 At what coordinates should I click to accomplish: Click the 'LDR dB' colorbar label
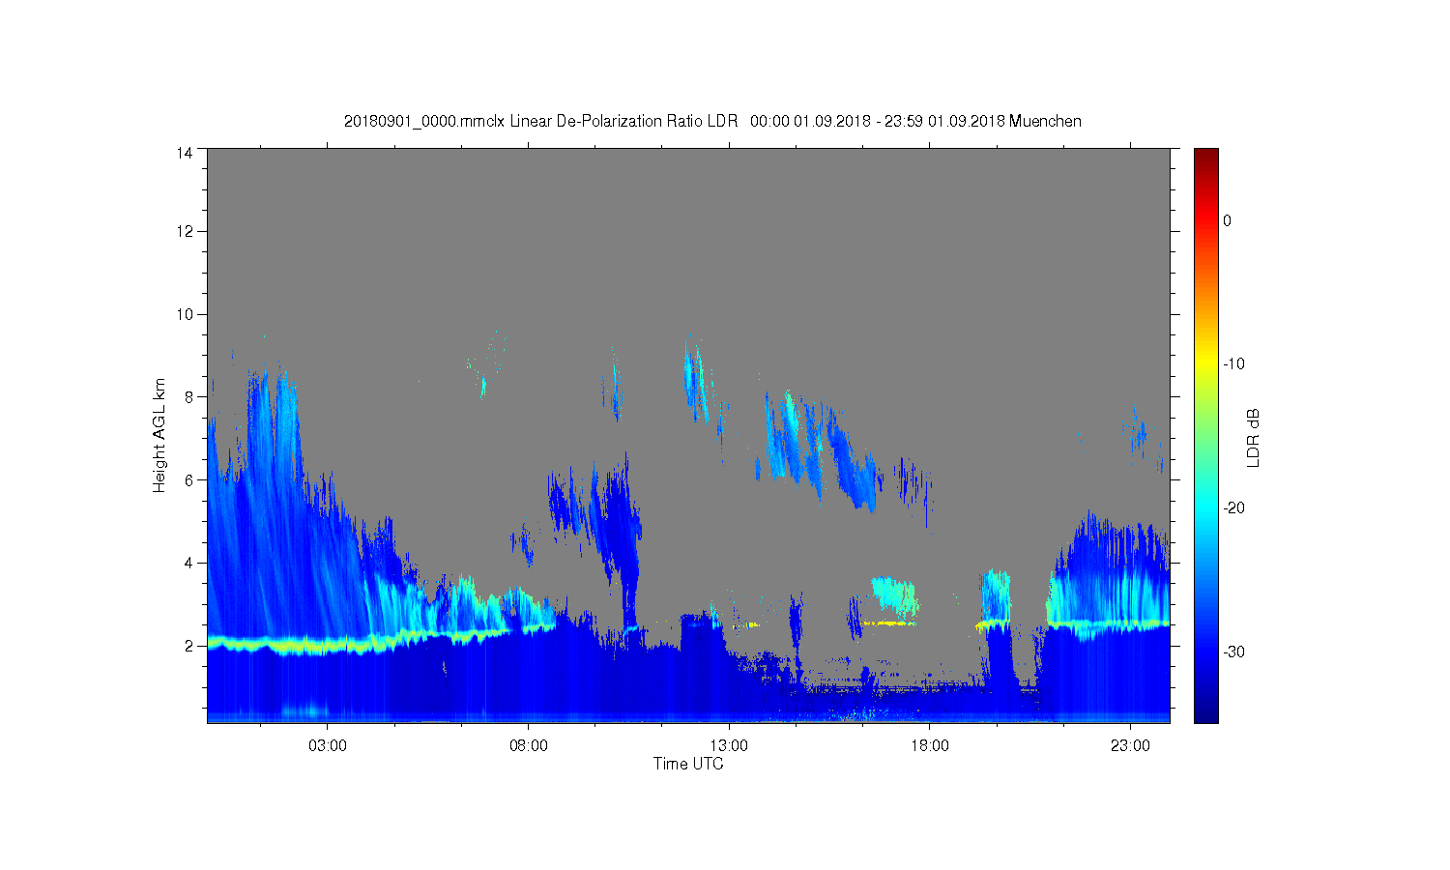1253,438
